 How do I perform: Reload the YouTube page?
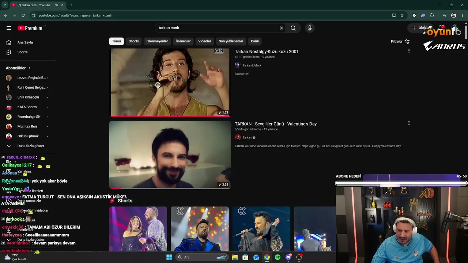tap(23, 15)
